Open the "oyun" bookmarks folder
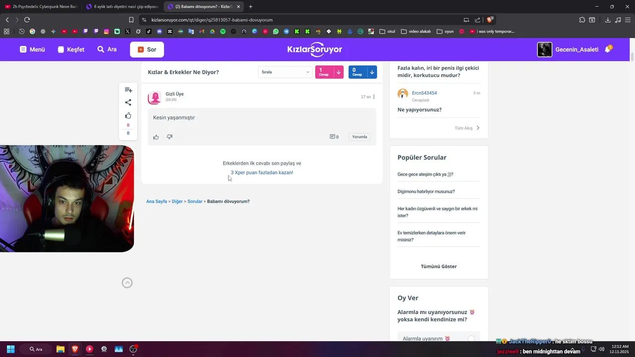The height and width of the screenshot is (357, 635). point(445,31)
